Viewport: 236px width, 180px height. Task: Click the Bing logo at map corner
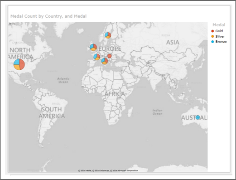(x=12, y=24)
